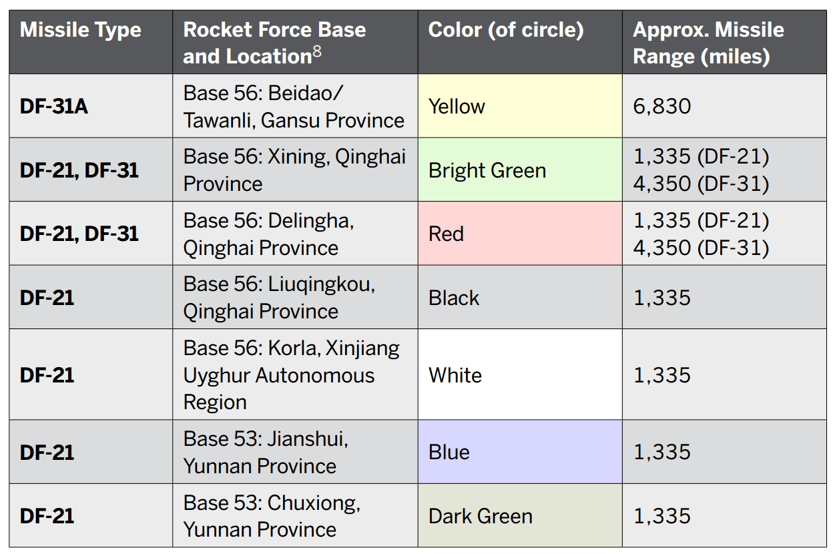Click the Xining, Qinghai Province base cell
The height and width of the screenshot is (554, 833).
294,170
